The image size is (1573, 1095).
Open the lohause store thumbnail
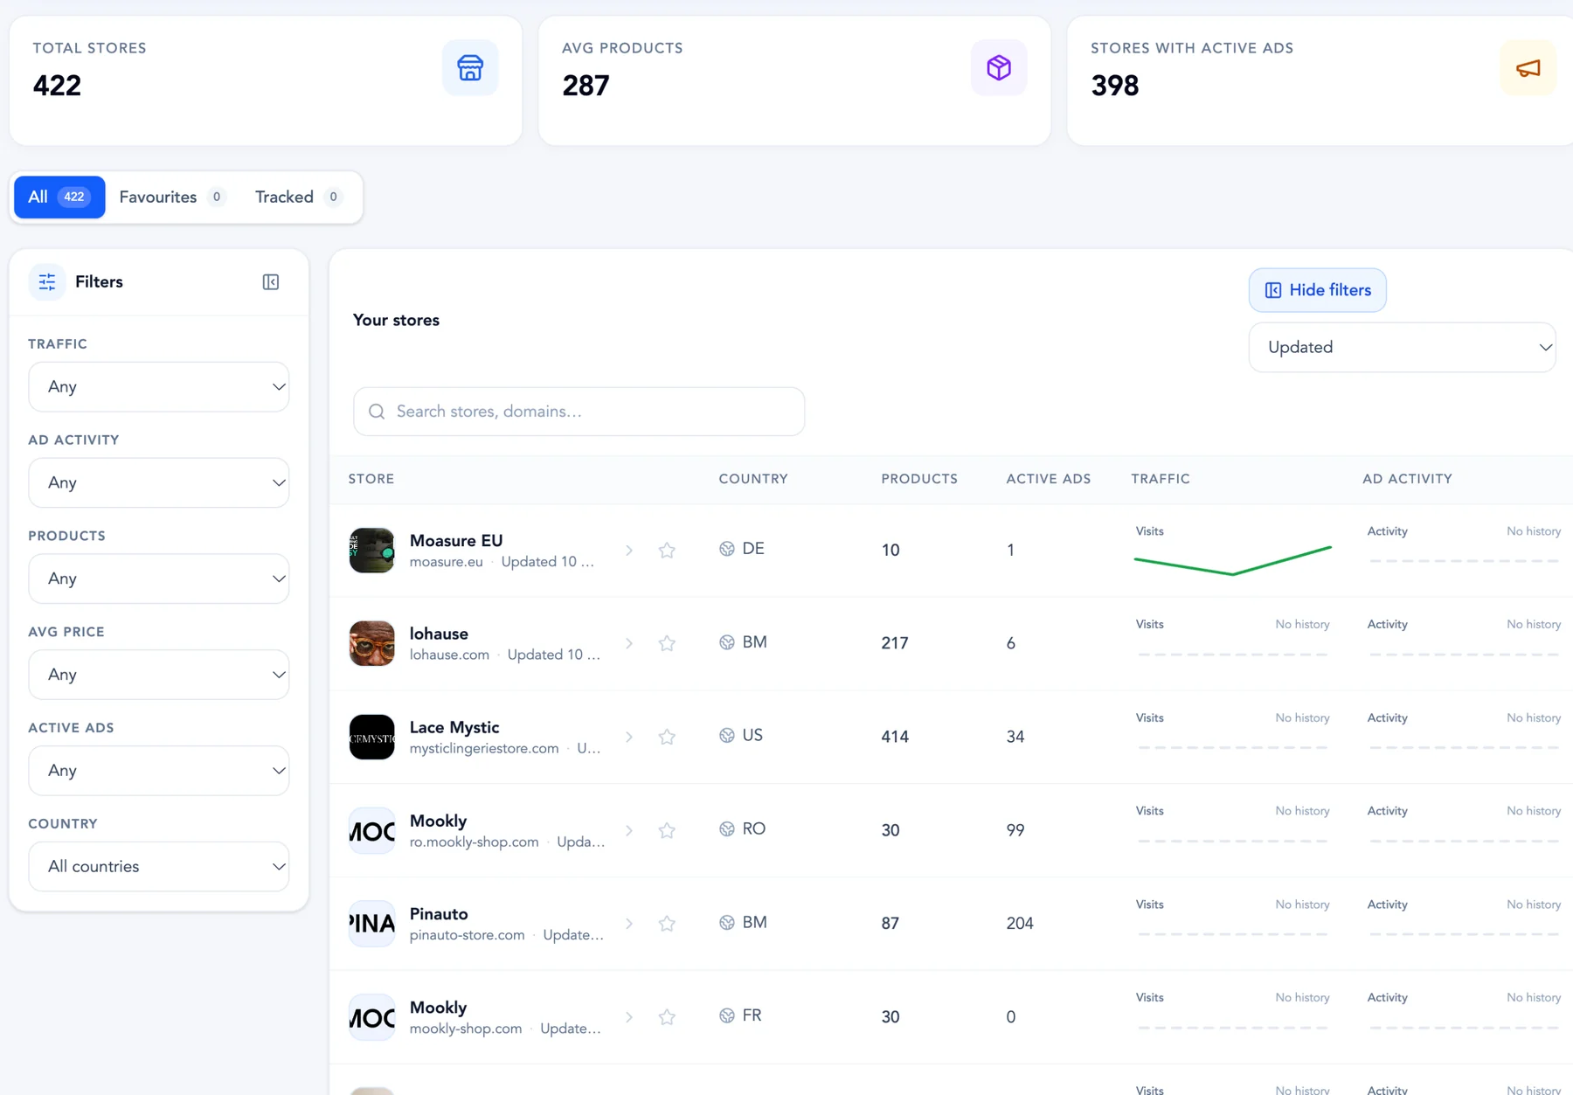pyautogui.click(x=371, y=643)
